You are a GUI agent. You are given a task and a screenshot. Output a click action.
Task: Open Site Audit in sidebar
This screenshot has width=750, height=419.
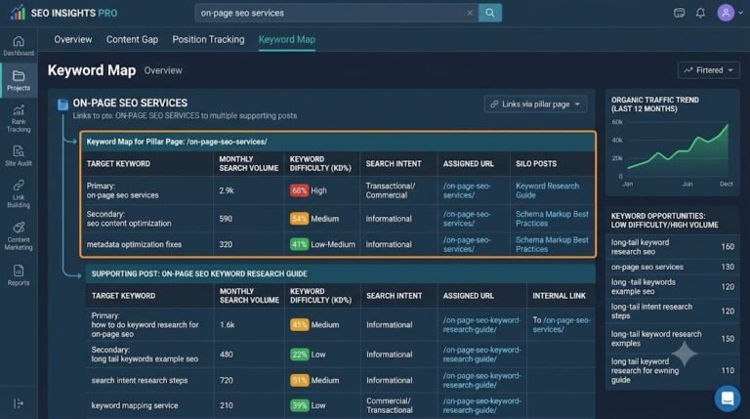(19, 156)
